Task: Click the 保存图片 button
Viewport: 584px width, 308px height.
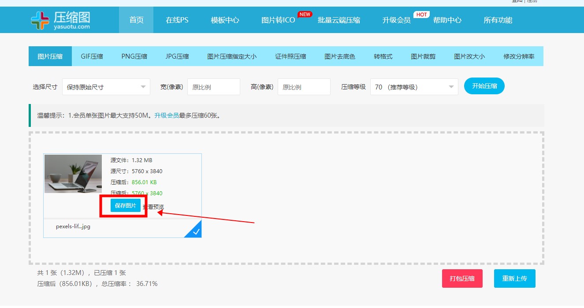Action: [126, 206]
